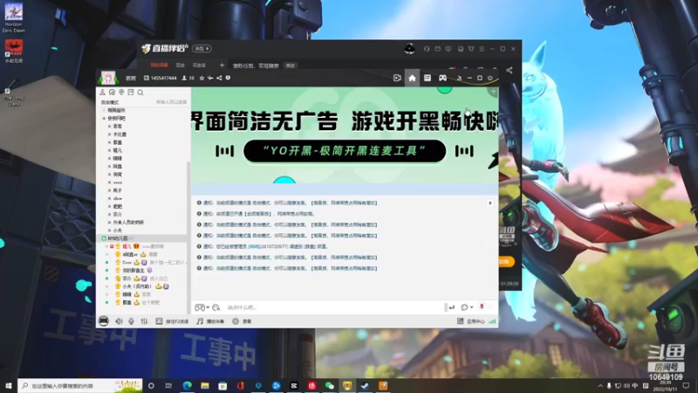Expand the first top-level channel group

104,111
